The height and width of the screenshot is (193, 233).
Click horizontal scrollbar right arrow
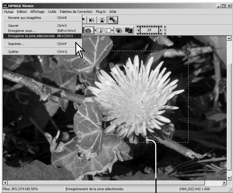tap(224, 183)
